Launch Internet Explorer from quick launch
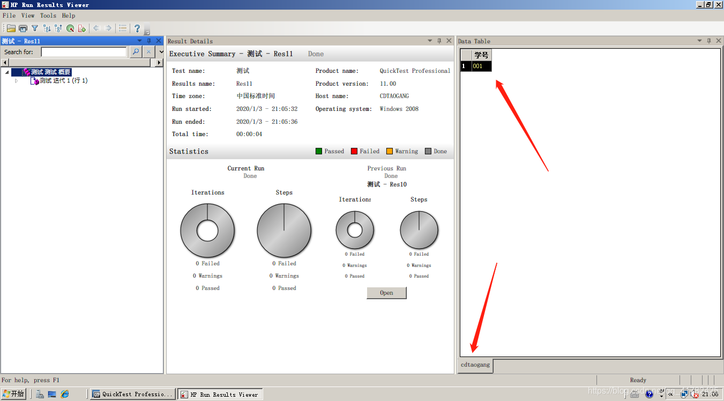Image resolution: width=724 pixels, height=401 pixels. [65, 394]
